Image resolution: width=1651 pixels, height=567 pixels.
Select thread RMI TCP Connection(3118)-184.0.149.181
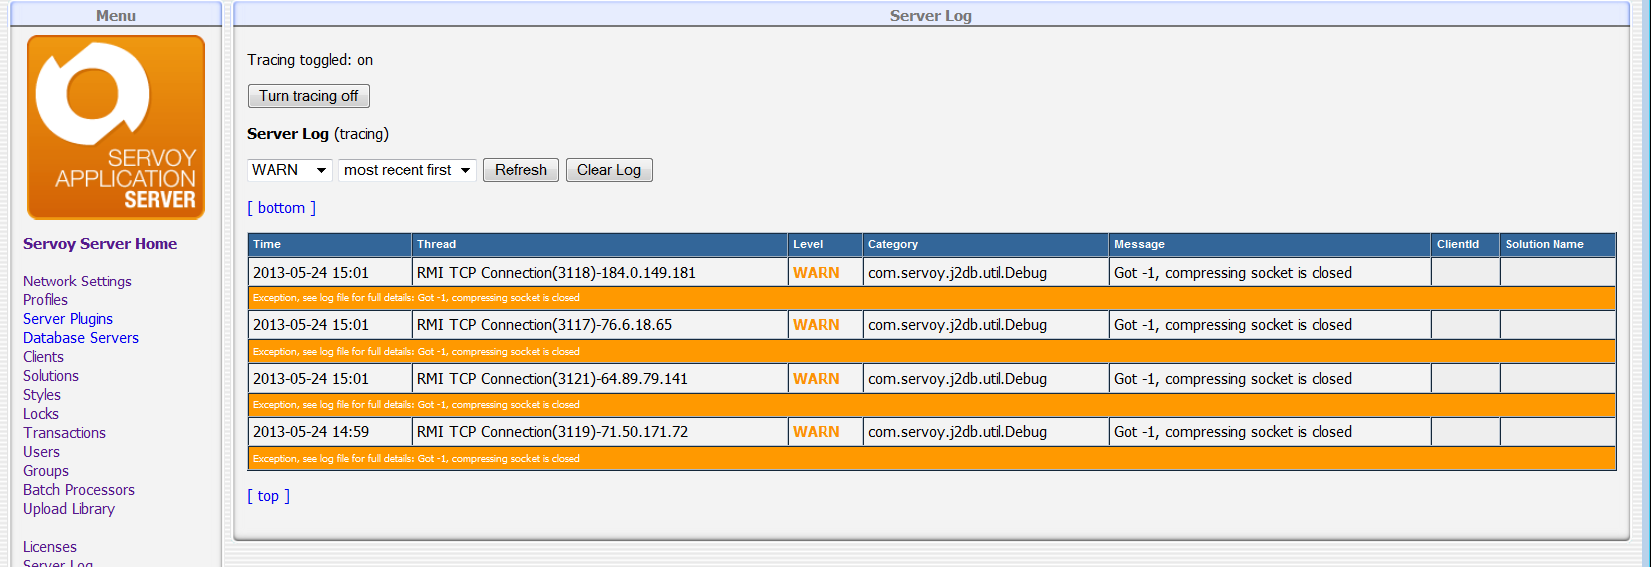pos(556,273)
